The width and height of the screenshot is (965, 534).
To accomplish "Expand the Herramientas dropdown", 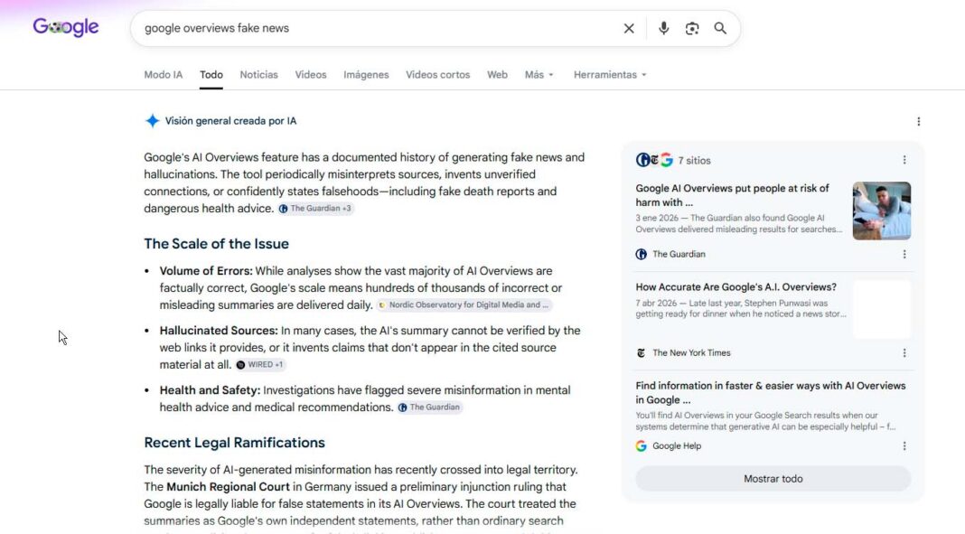I will (x=610, y=74).
